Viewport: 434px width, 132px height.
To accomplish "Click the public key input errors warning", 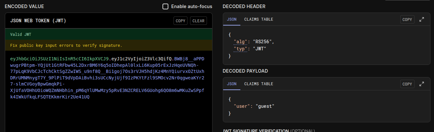I will (x=66, y=46).
